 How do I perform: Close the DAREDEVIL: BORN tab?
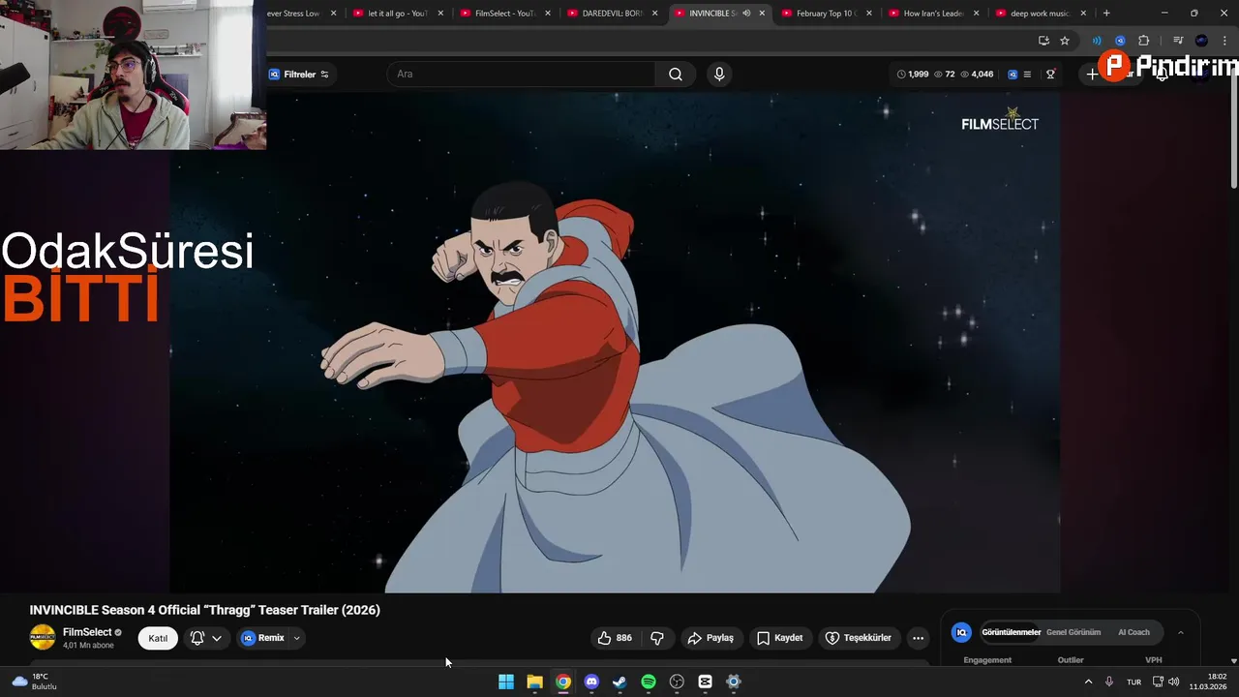tap(655, 14)
